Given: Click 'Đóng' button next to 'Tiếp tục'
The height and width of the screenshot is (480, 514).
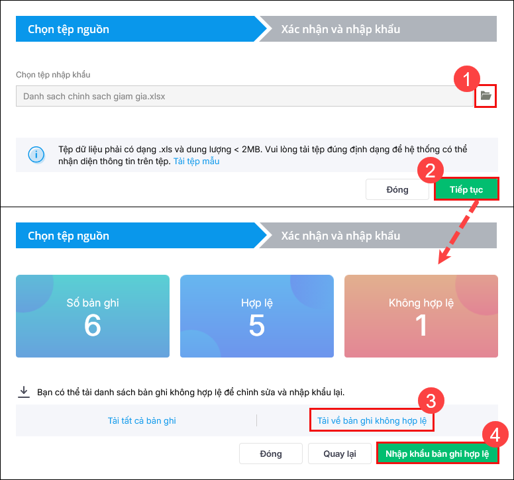Looking at the screenshot, I should pyautogui.click(x=397, y=189).
